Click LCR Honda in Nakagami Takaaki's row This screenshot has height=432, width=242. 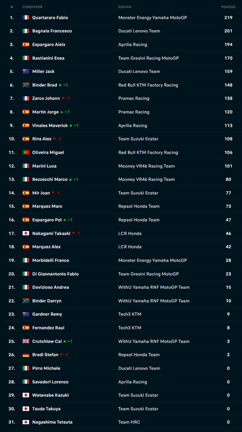point(130,233)
